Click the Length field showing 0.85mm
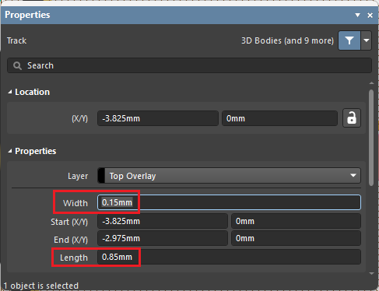The height and width of the screenshot is (291, 379). [229, 257]
